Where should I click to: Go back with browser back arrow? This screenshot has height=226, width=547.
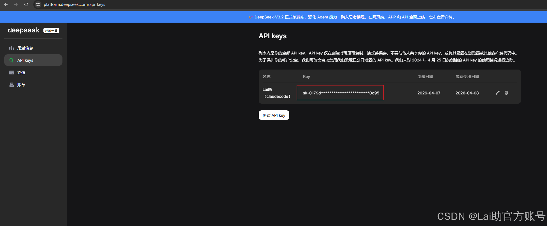tap(6, 4)
